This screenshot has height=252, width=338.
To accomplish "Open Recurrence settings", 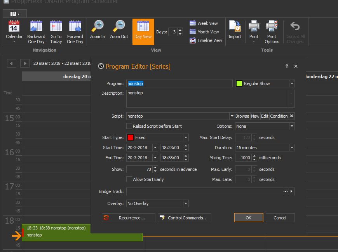I will [x=129, y=218].
